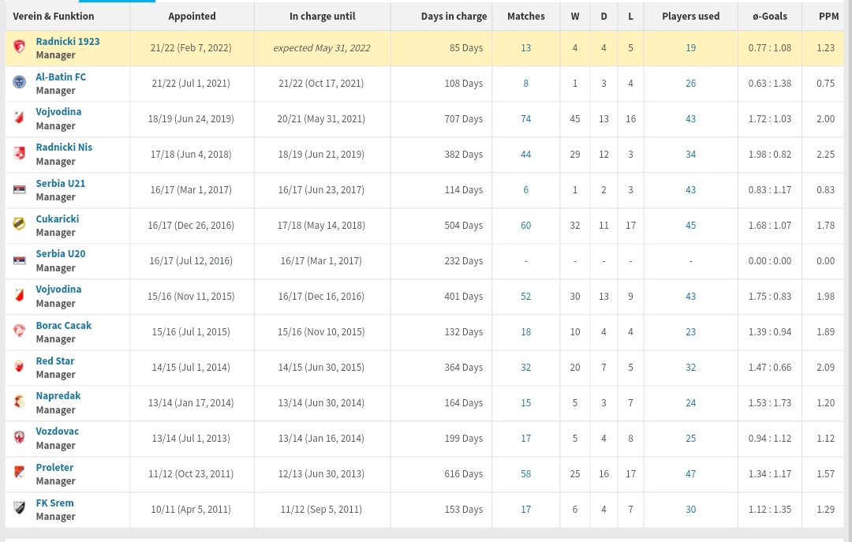The image size is (852, 542).
Task: Open the Cukaricki club link
Action: tap(57, 219)
